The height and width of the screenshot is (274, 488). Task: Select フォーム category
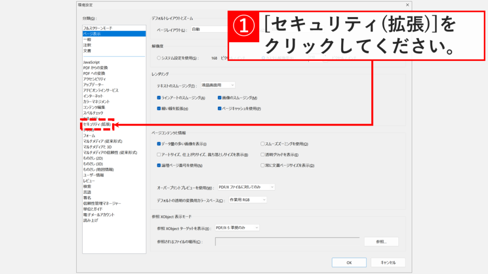[89, 136]
